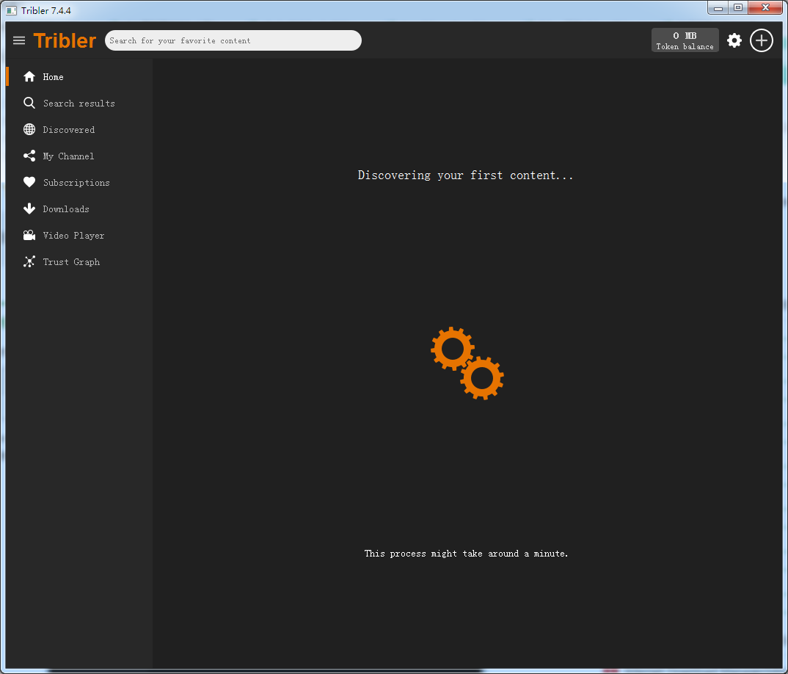Close the Tribler window
This screenshot has height=674, width=788.
[x=765, y=8]
